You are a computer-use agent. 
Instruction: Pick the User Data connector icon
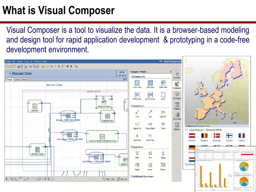(137, 136)
